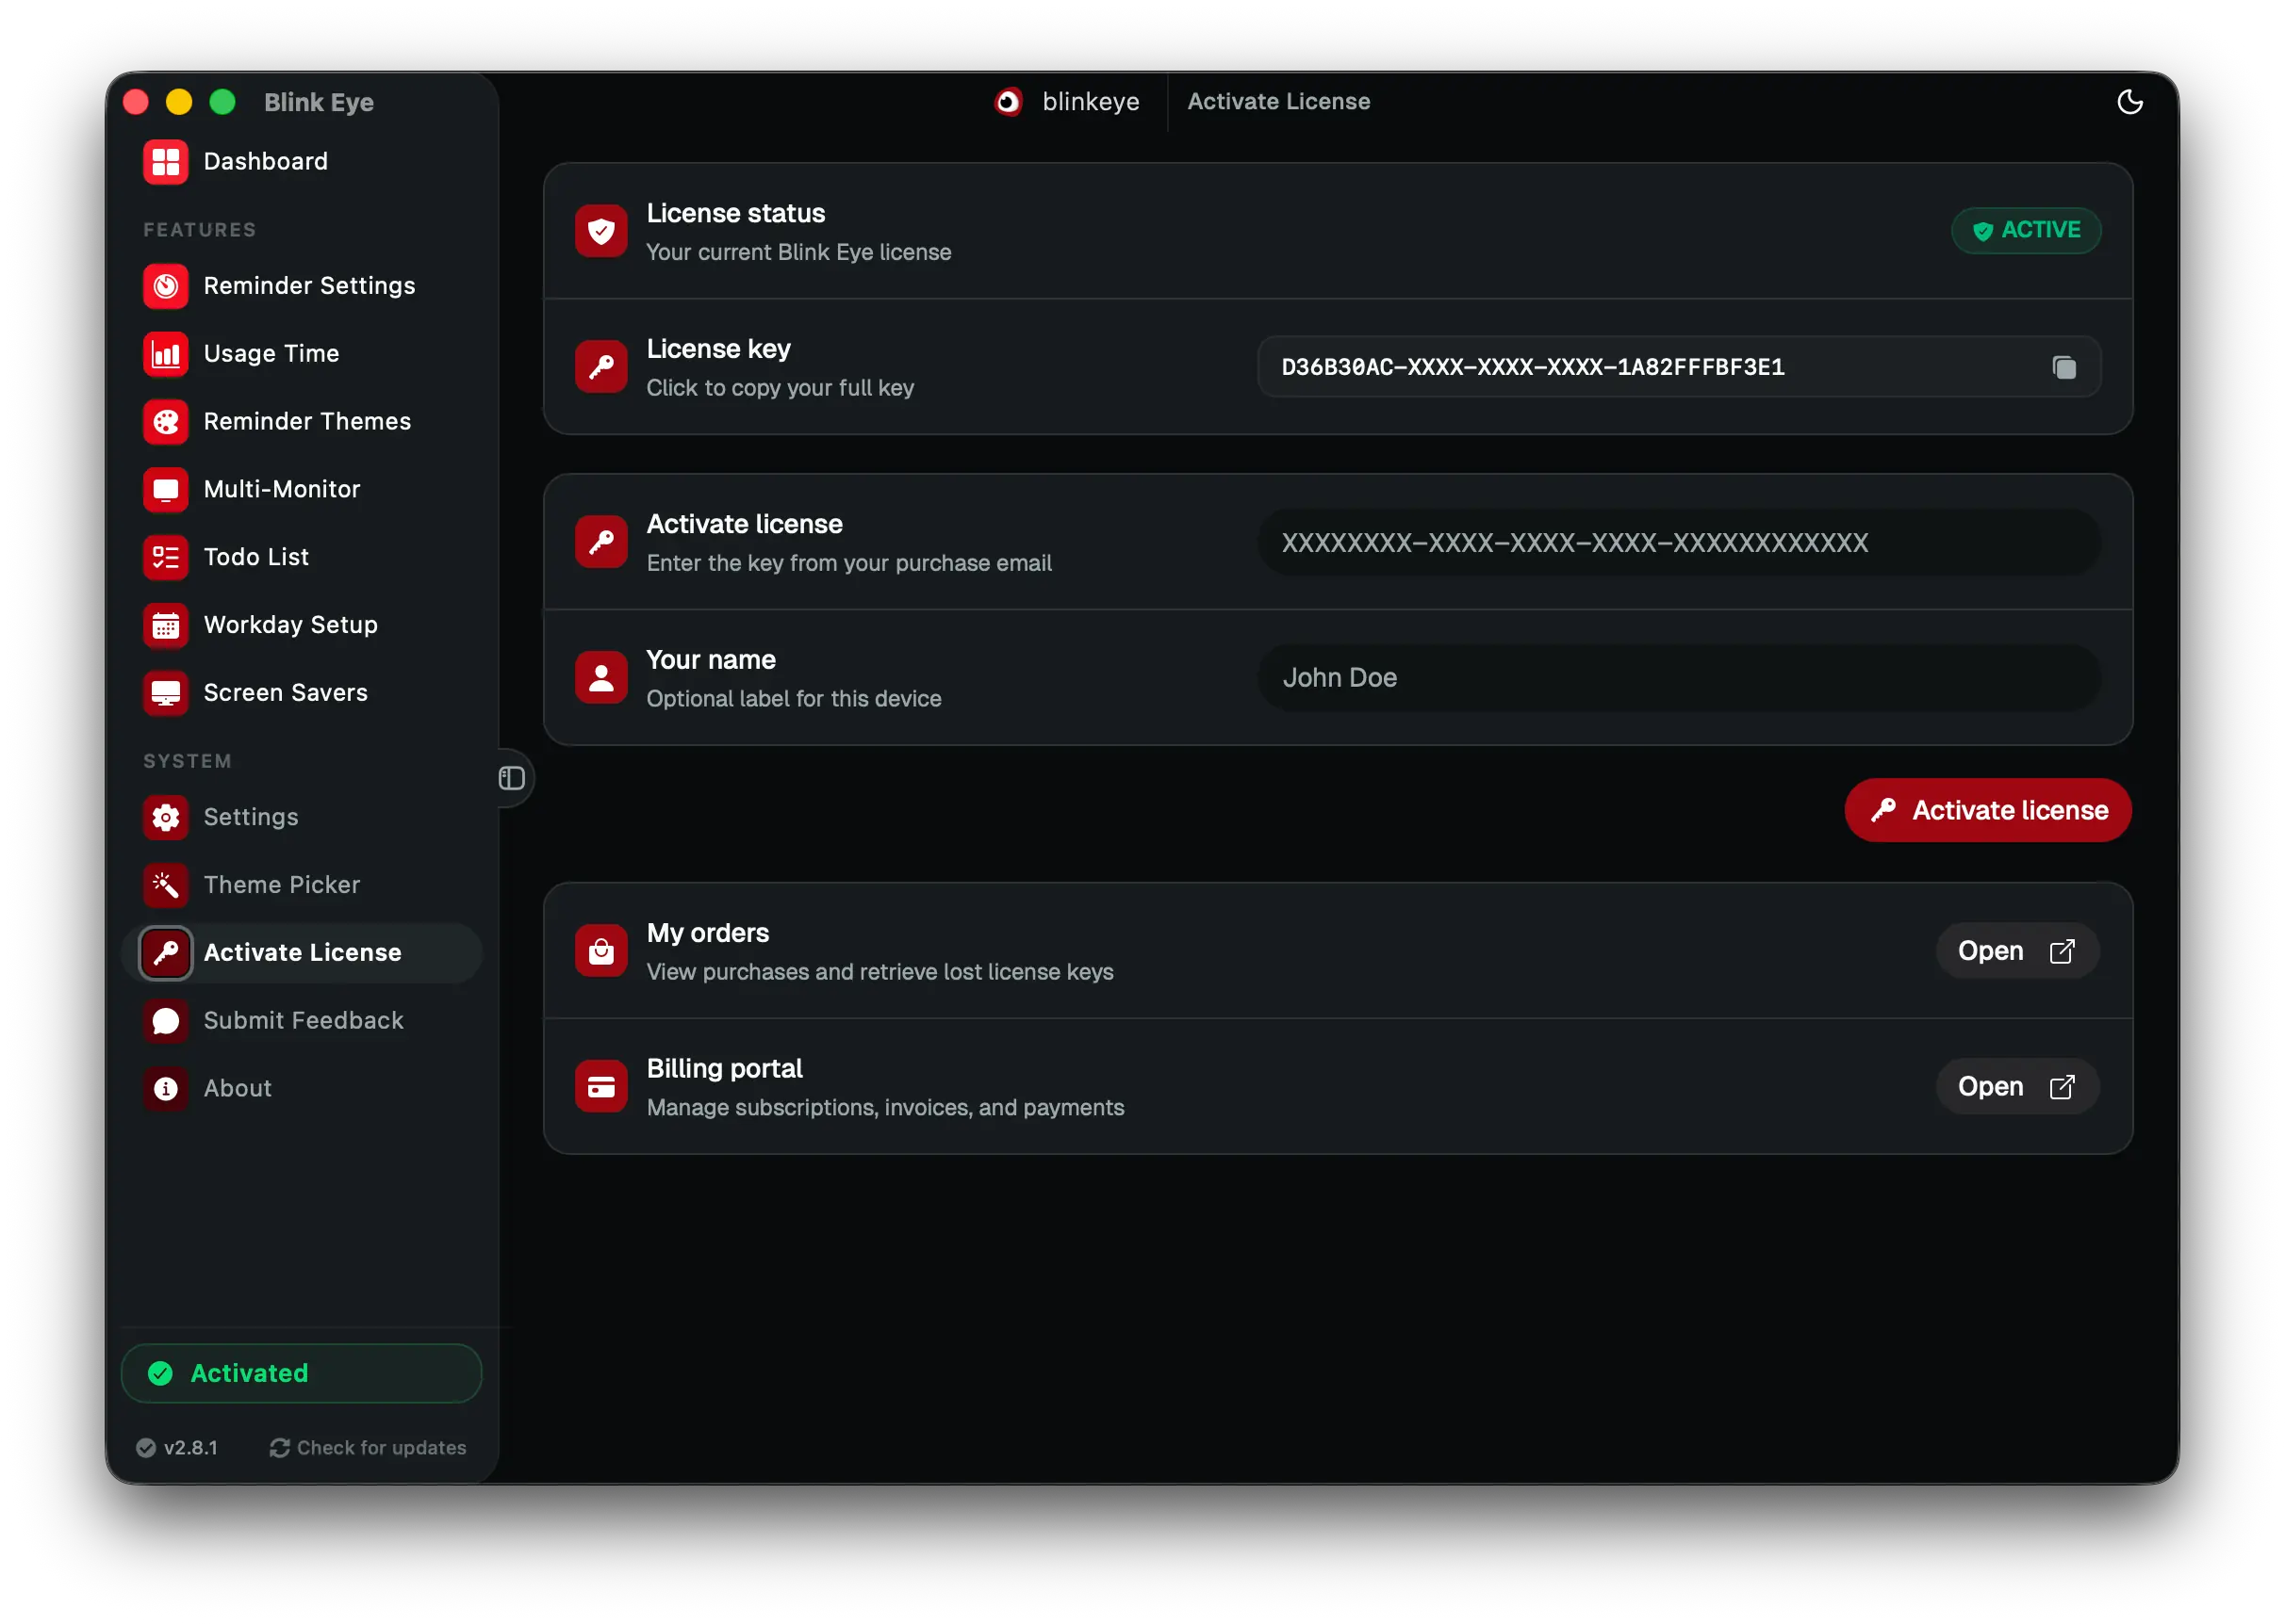Image resolution: width=2285 pixels, height=1624 pixels.
Task: Focus the license key entry field
Action: 1680,543
